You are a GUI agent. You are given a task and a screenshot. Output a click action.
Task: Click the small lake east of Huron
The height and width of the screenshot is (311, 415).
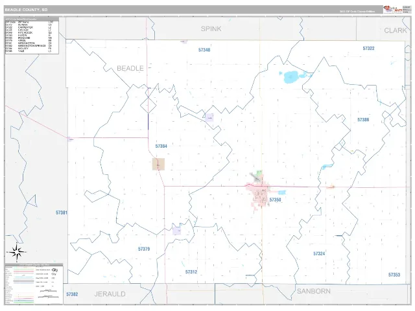click(x=282, y=192)
